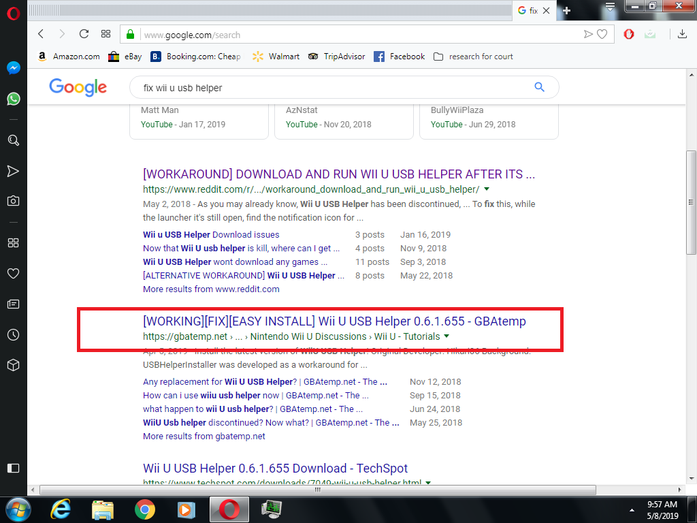Expand the gbatemp.net URL dropdown arrow
Viewport: 697px width, 523px height.
click(447, 336)
